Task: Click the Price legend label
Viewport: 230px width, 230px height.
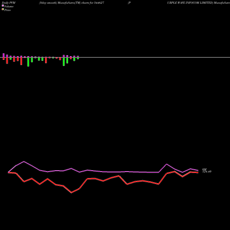Action: pyautogui.click(x=7, y=10)
